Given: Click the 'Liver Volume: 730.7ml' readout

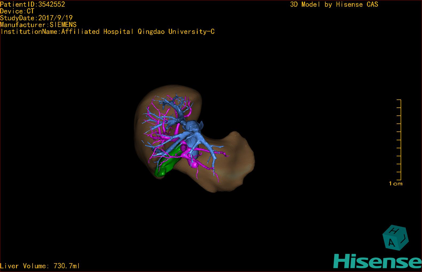Looking at the screenshot, I should coord(40,266).
